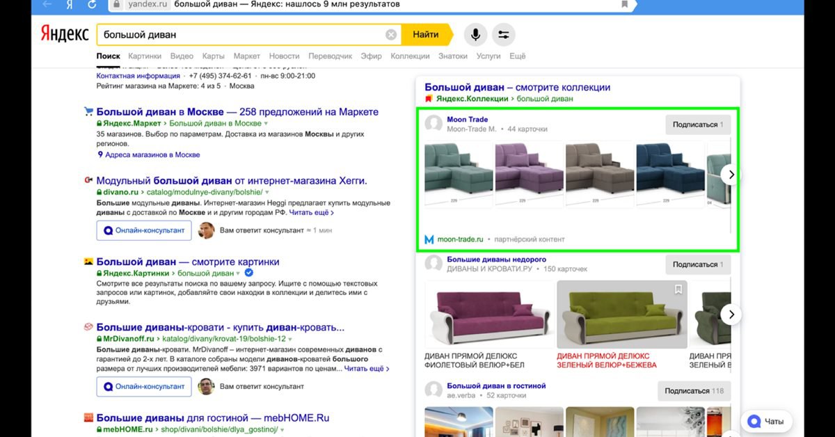Open 'Большие диваны для гостиной — mebHOME.Ru' link
The image size is (835, 437).
[x=213, y=418]
